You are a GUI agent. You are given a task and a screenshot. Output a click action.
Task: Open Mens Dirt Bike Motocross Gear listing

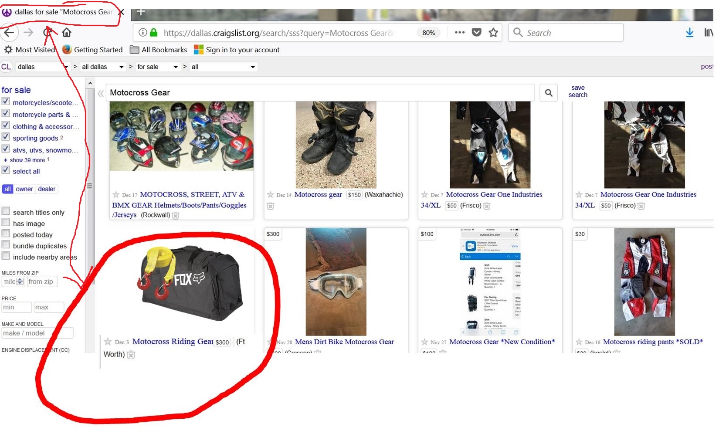pos(344,342)
